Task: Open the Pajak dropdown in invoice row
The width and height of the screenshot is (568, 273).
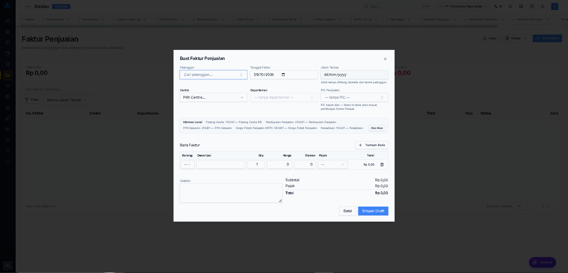Action: [x=333, y=165]
